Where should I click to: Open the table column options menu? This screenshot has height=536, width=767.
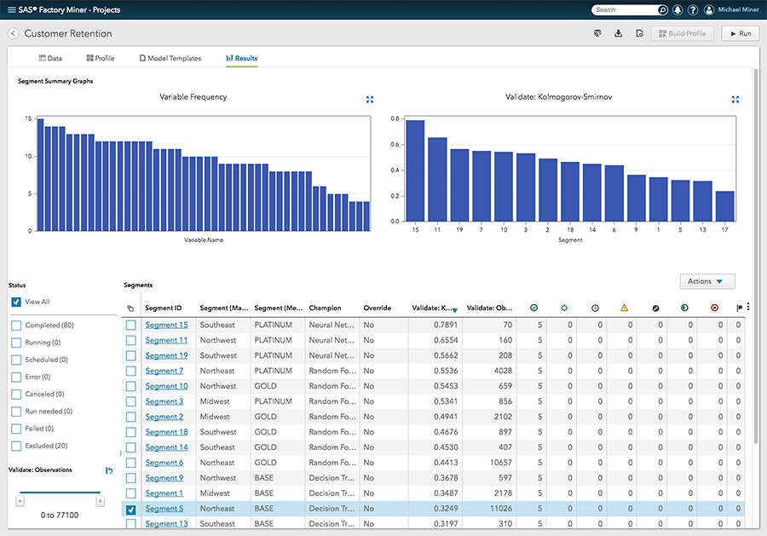click(x=748, y=308)
